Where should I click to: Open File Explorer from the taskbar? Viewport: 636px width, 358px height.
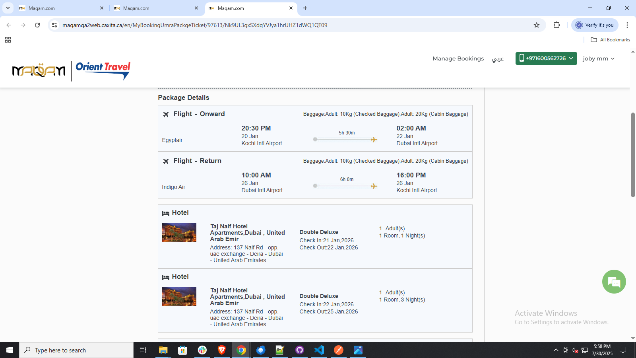[163, 350]
